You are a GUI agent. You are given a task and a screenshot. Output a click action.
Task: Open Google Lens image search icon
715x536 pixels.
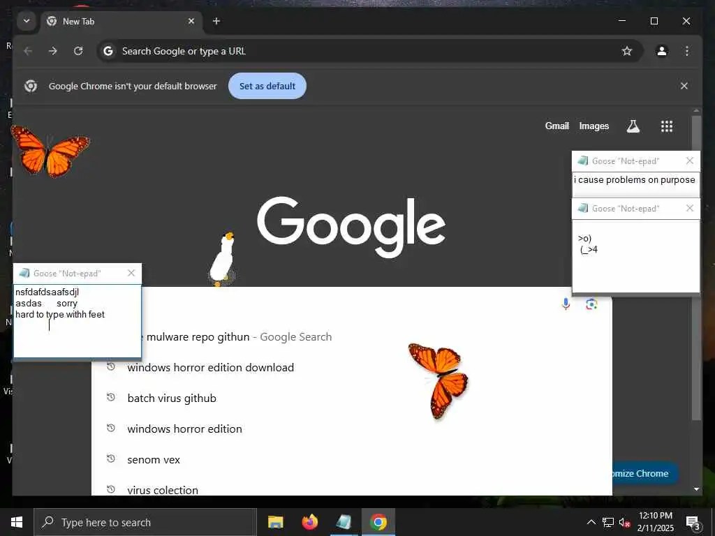click(x=591, y=304)
